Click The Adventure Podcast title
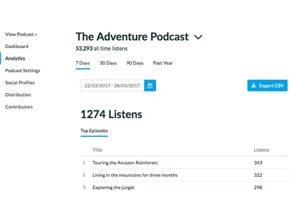The width and height of the screenshot is (289, 217). [132, 36]
